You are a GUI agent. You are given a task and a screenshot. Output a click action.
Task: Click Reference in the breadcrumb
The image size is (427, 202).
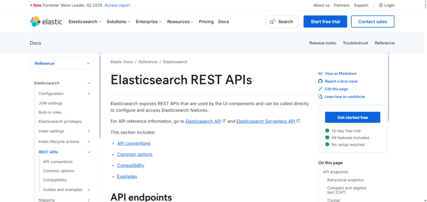coord(148,62)
